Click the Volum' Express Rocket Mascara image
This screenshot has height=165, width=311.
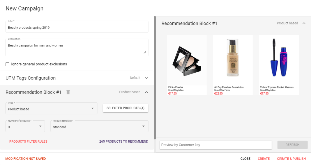279,60
